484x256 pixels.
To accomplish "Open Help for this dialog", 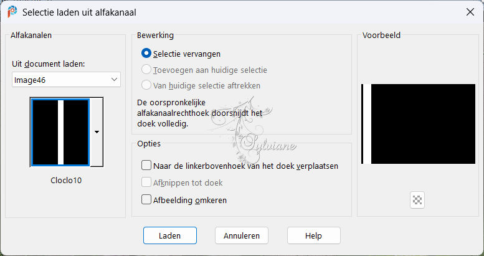I will click(x=313, y=235).
